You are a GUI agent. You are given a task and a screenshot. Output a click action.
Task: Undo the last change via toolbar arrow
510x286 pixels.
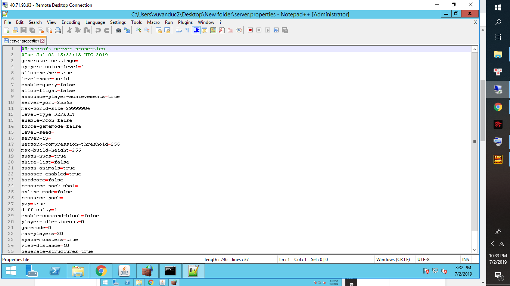(x=98, y=30)
